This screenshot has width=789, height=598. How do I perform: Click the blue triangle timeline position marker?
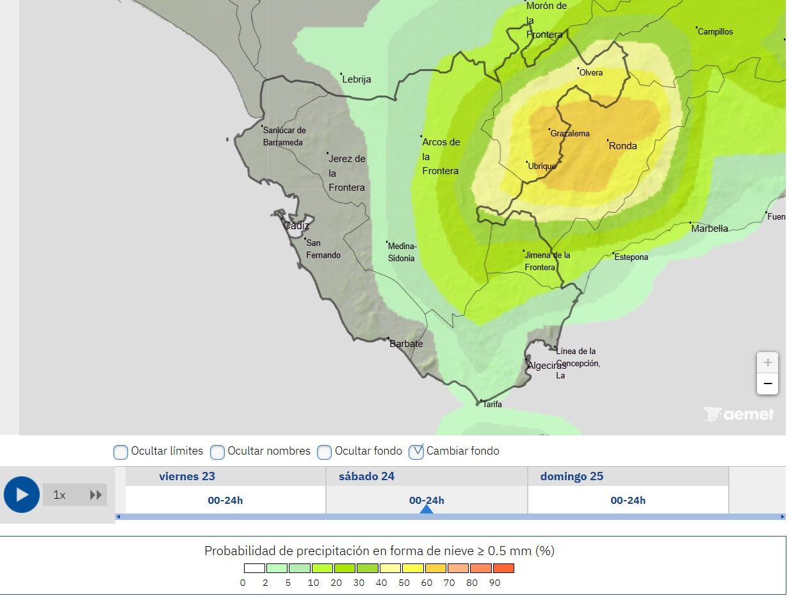[427, 510]
